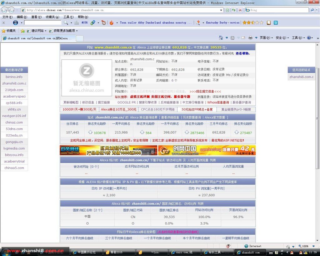Open the 100% zoom level dropdown

tap(313, 246)
